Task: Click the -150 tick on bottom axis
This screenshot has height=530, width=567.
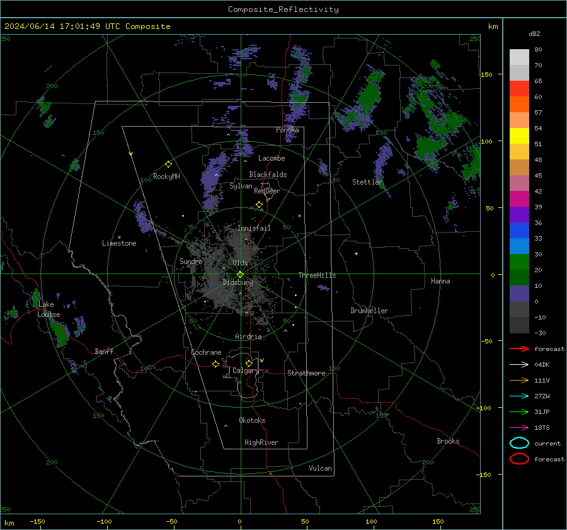Action: coord(37,521)
